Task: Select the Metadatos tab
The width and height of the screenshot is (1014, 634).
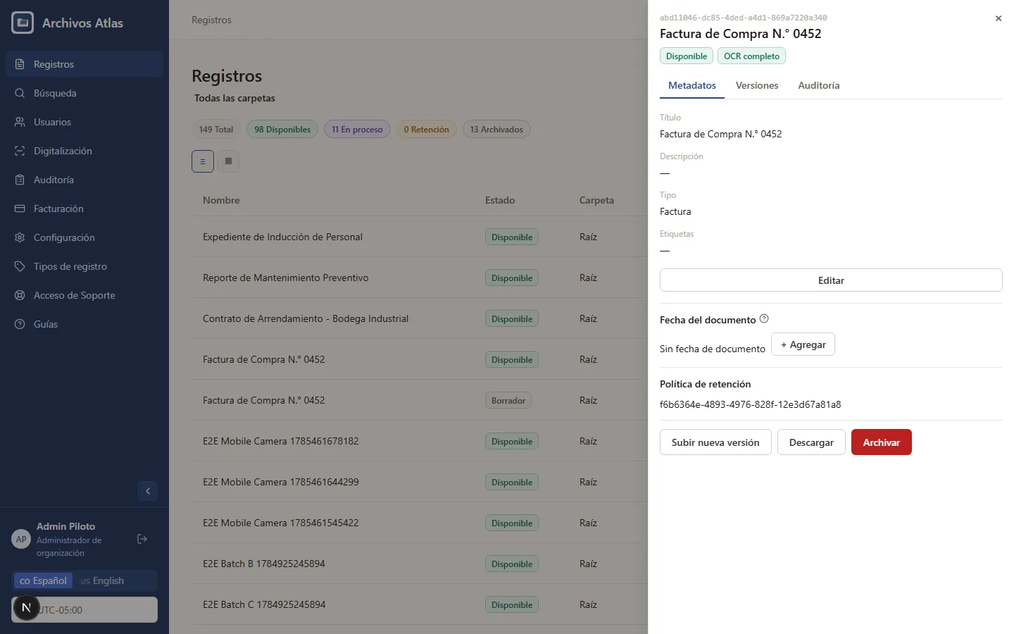Action: [x=692, y=85]
